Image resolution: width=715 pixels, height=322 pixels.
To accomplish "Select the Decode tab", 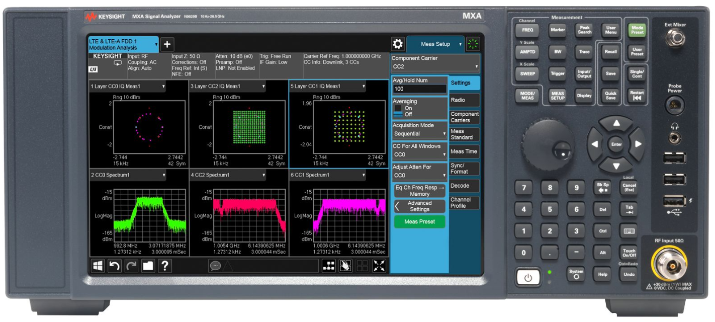I will tap(464, 186).
